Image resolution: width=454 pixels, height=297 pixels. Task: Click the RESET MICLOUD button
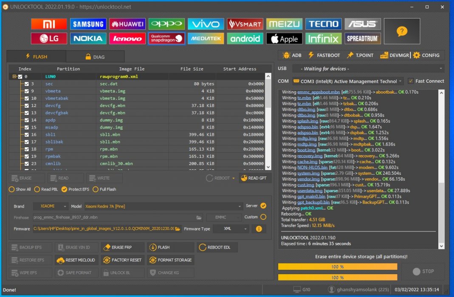[x=76, y=260]
